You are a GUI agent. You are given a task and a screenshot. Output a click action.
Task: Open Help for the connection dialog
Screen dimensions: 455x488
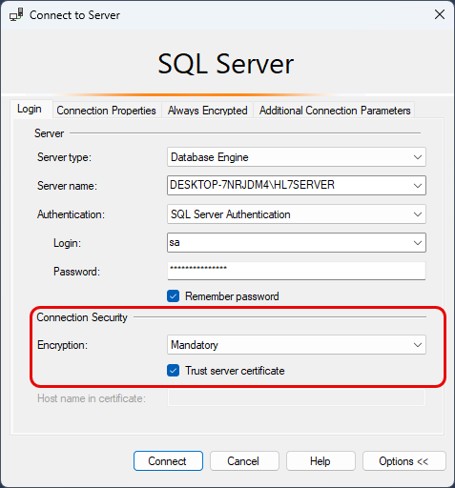pyautogui.click(x=321, y=460)
